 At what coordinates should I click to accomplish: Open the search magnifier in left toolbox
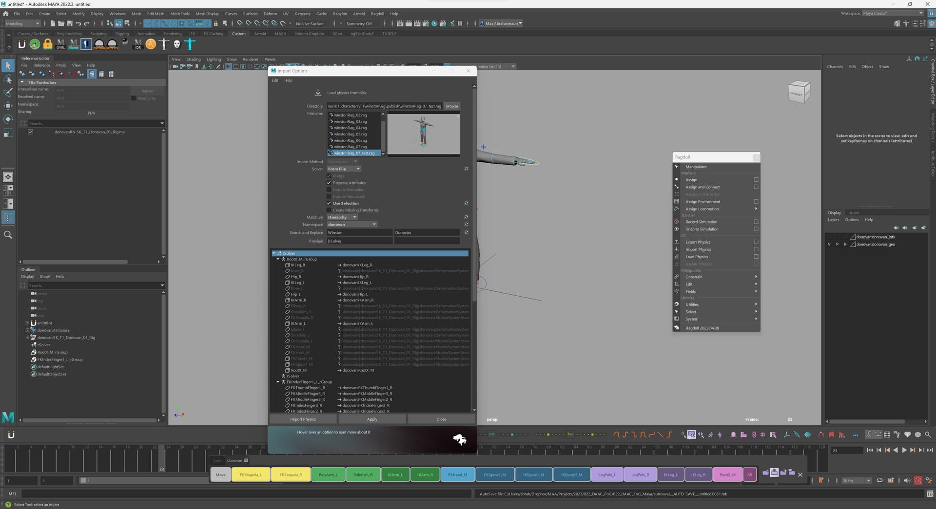[8, 235]
